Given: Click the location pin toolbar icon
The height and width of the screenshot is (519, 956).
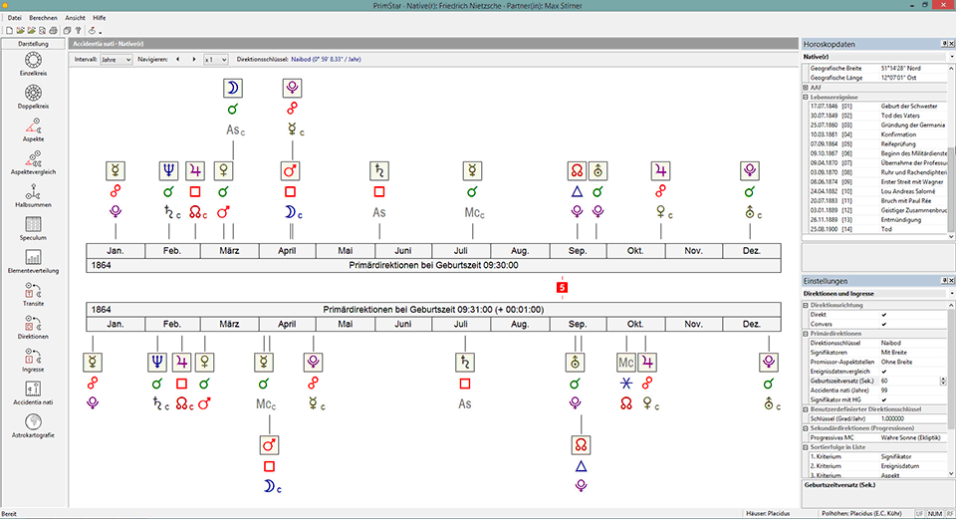Looking at the screenshot, I should (92, 31).
